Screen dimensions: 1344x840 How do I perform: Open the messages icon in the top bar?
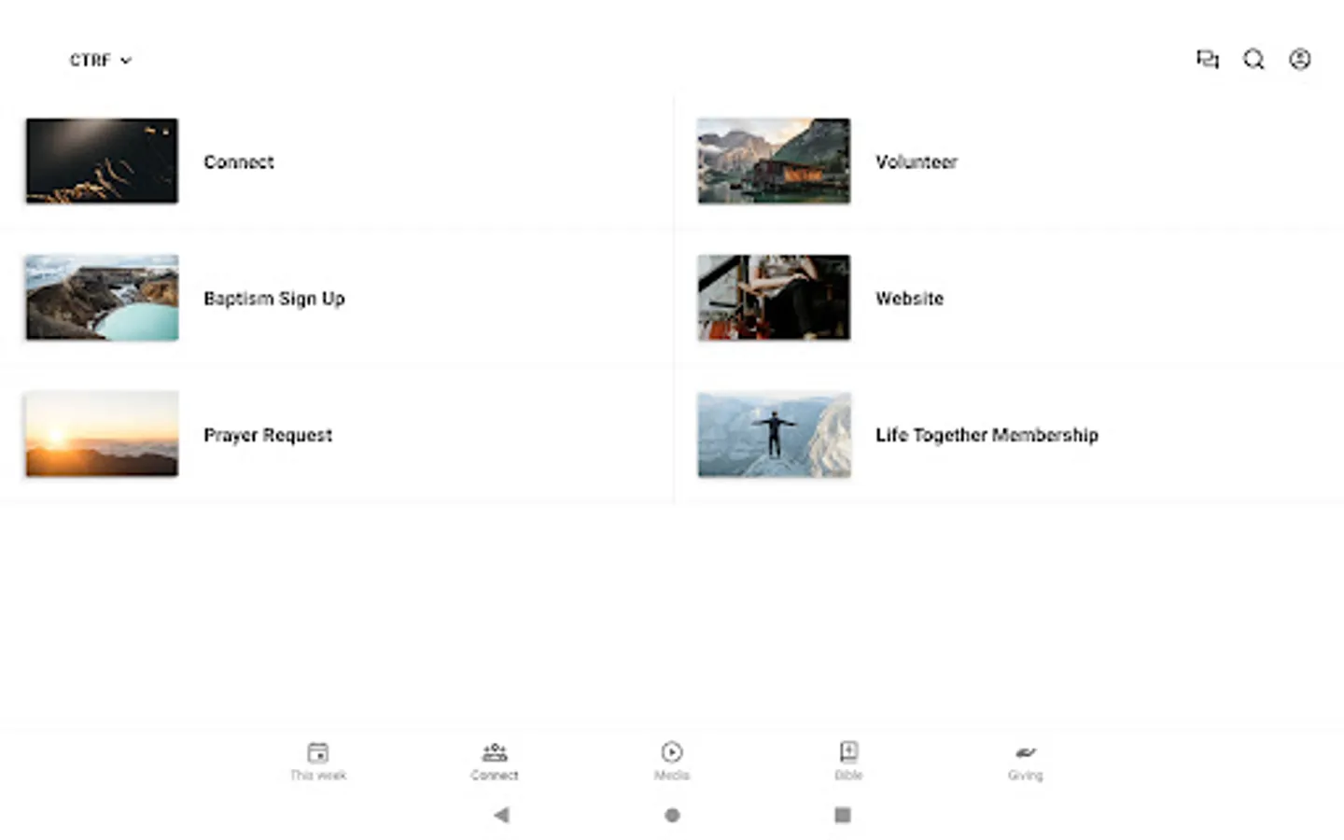(1209, 59)
